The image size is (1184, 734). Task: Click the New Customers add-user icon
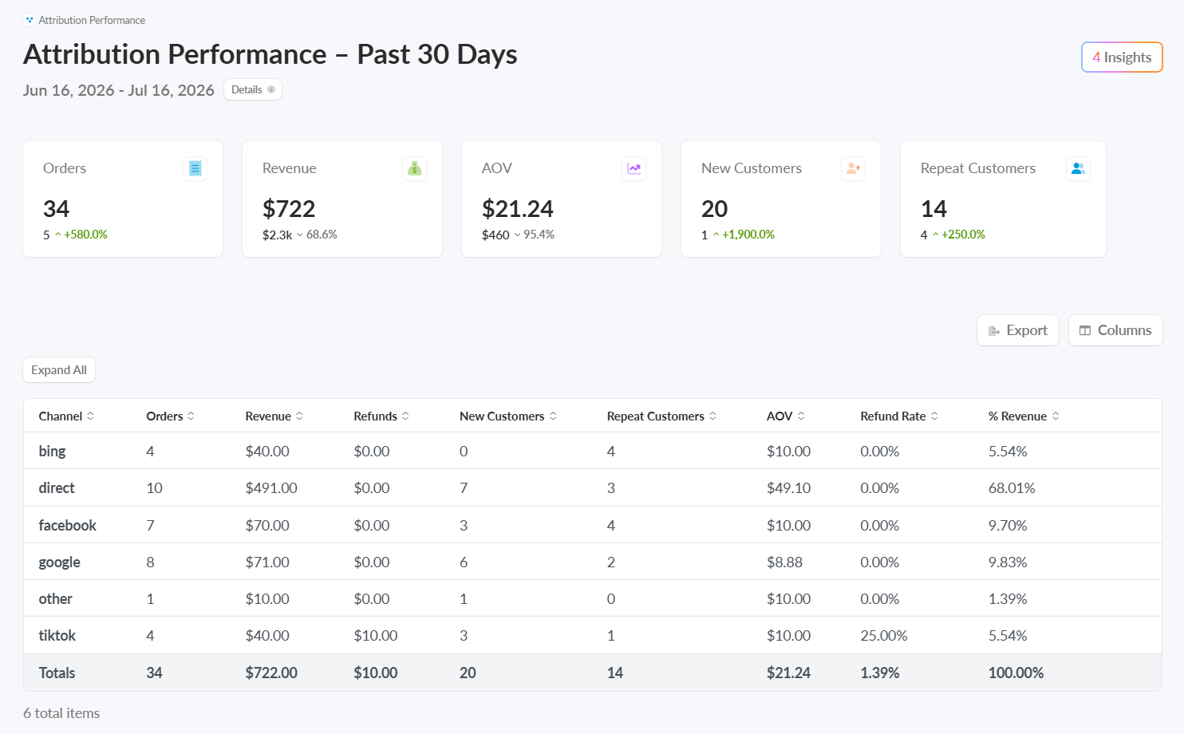(x=853, y=168)
